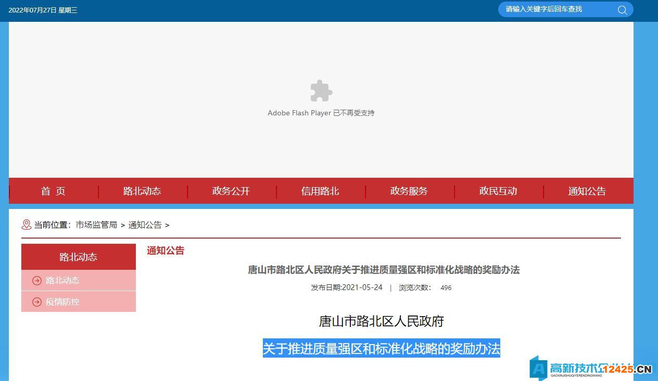The height and width of the screenshot is (381, 658).
Task: Click the arrow icon beside 路北动态
Action: tap(37, 281)
